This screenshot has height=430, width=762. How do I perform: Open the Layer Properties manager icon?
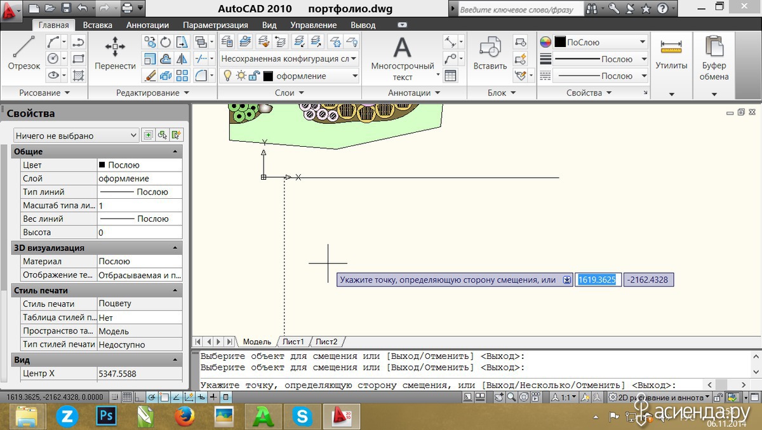227,43
